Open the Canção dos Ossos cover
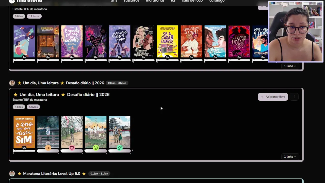This screenshot has width=325, height=183. click(239, 41)
